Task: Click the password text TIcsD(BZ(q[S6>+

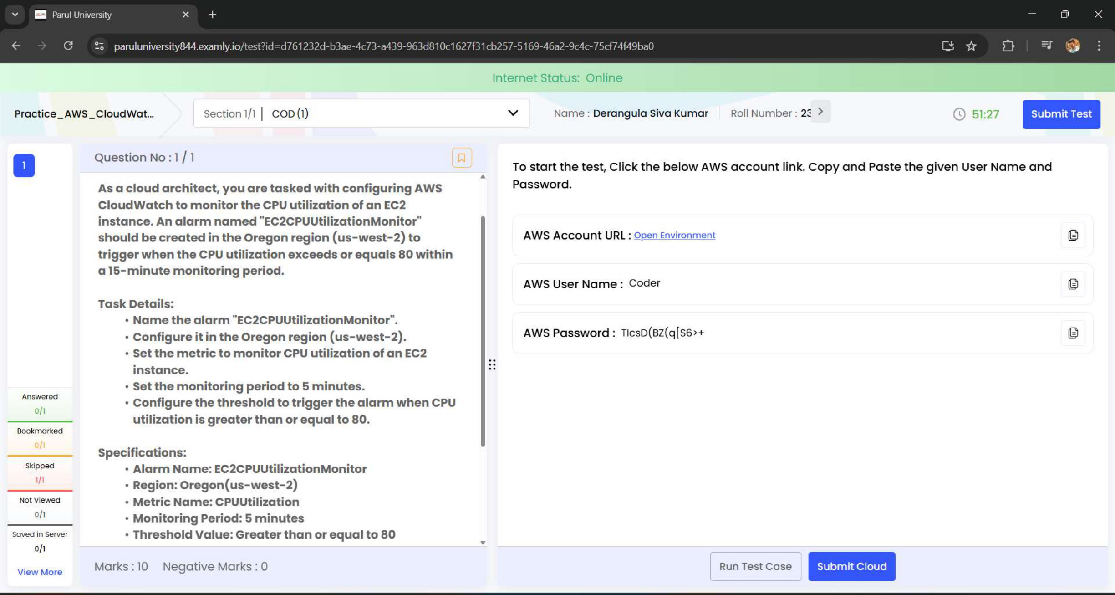Action: click(x=662, y=333)
